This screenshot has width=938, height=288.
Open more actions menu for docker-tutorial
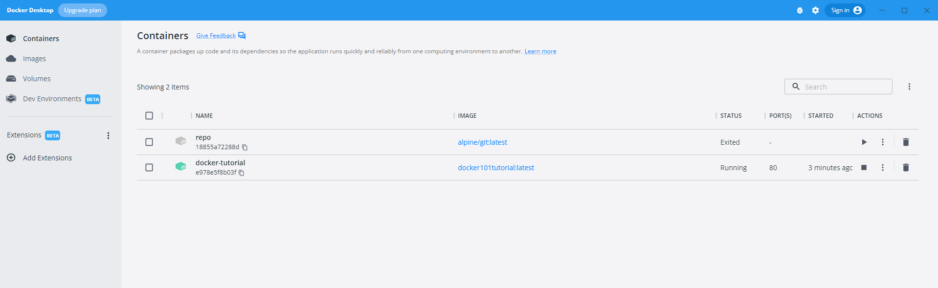883,168
